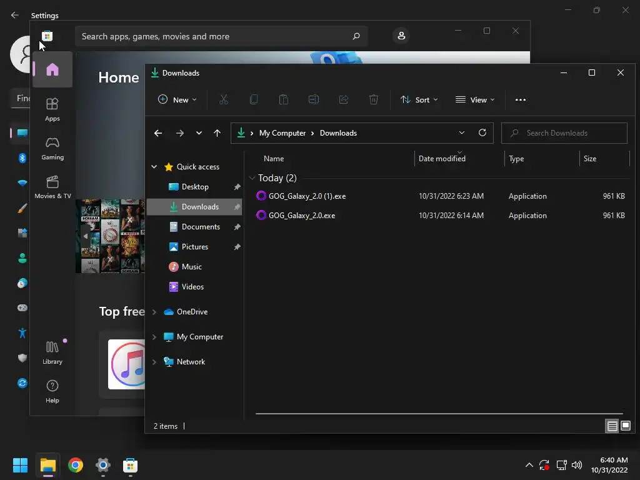Open recent locations dropdown beside forward arrow
Screen dimensions: 640x480
point(199,133)
